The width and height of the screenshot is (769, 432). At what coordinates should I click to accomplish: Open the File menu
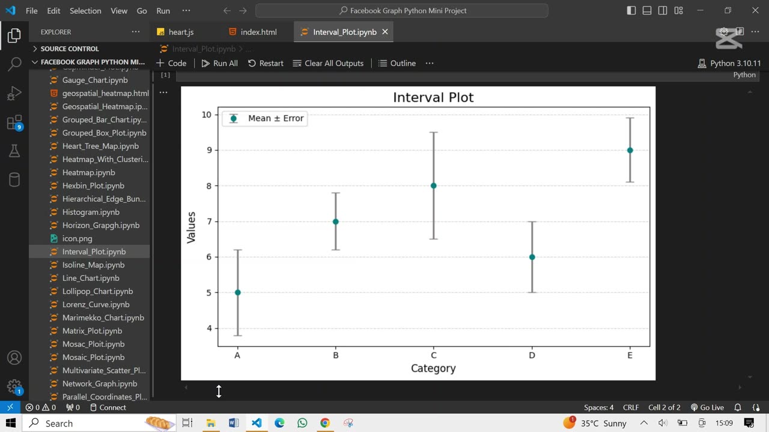click(32, 11)
